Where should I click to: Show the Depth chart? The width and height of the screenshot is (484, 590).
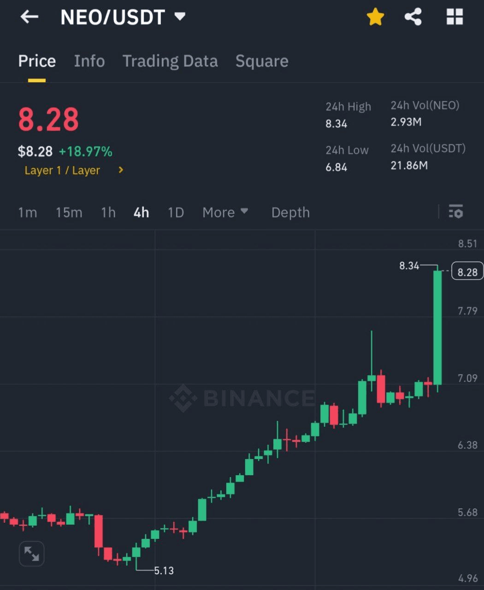tap(290, 212)
